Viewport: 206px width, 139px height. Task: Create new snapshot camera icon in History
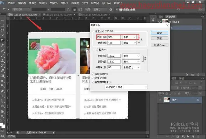click(193, 75)
